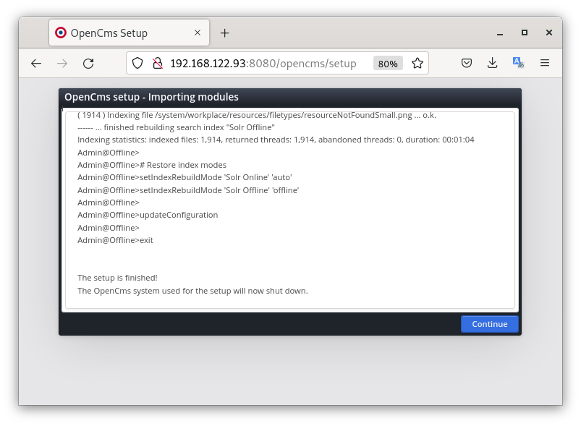581x426 pixels.
Task: Open the Downloads panel
Action: (493, 64)
